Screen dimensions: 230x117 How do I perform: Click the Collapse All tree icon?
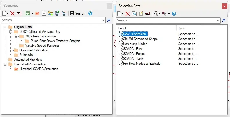point(64,13)
